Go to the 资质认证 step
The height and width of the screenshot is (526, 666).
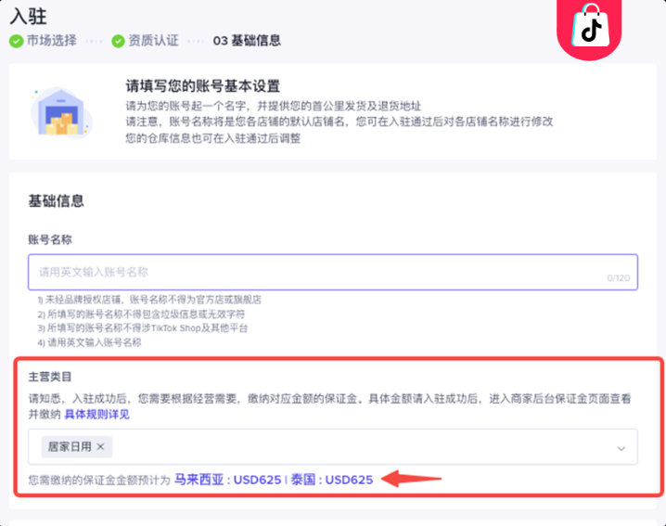tap(153, 41)
